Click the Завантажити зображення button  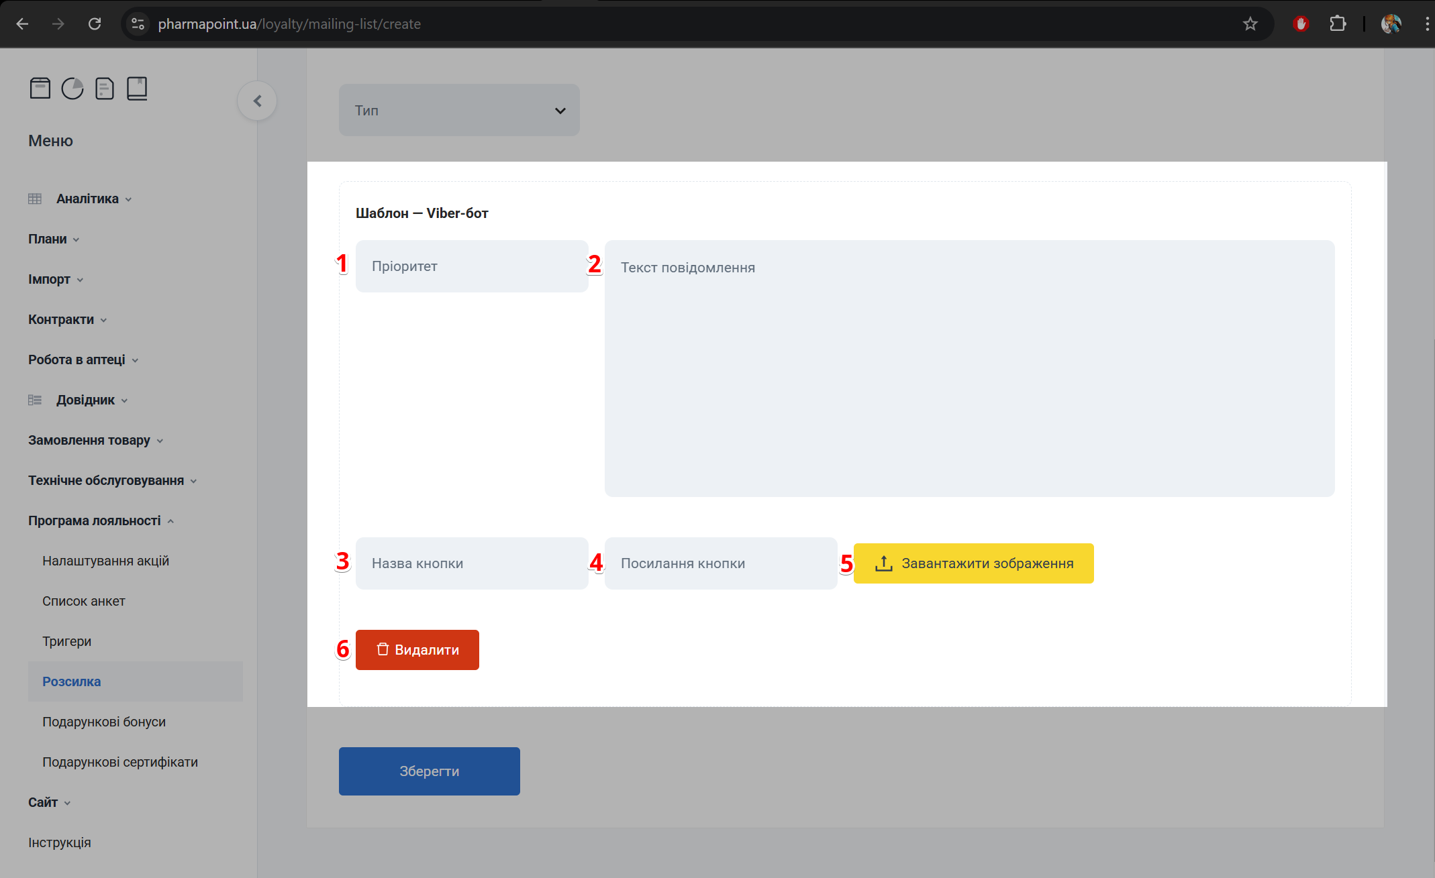pyautogui.click(x=973, y=563)
